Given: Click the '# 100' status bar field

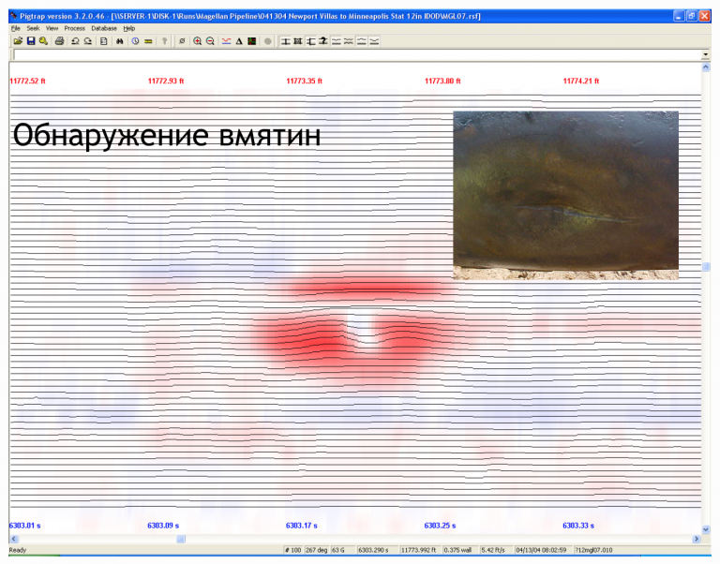Looking at the screenshot, I should [292, 550].
